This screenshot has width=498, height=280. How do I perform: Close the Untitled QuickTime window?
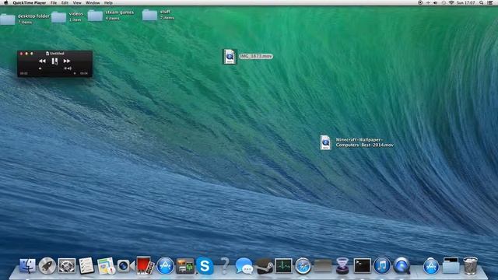(x=22, y=54)
